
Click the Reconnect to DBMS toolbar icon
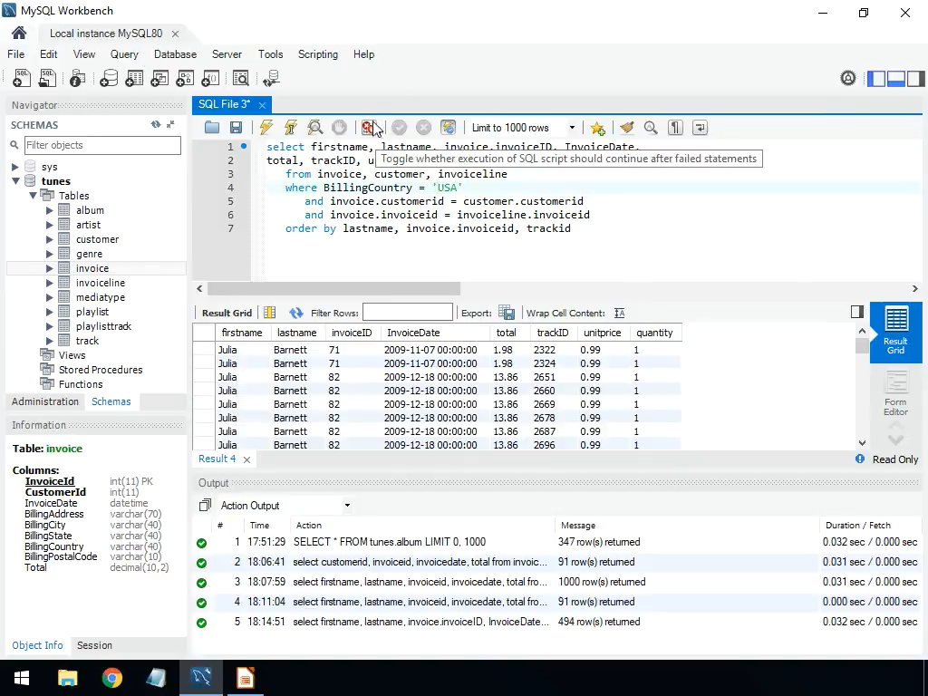(x=271, y=79)
